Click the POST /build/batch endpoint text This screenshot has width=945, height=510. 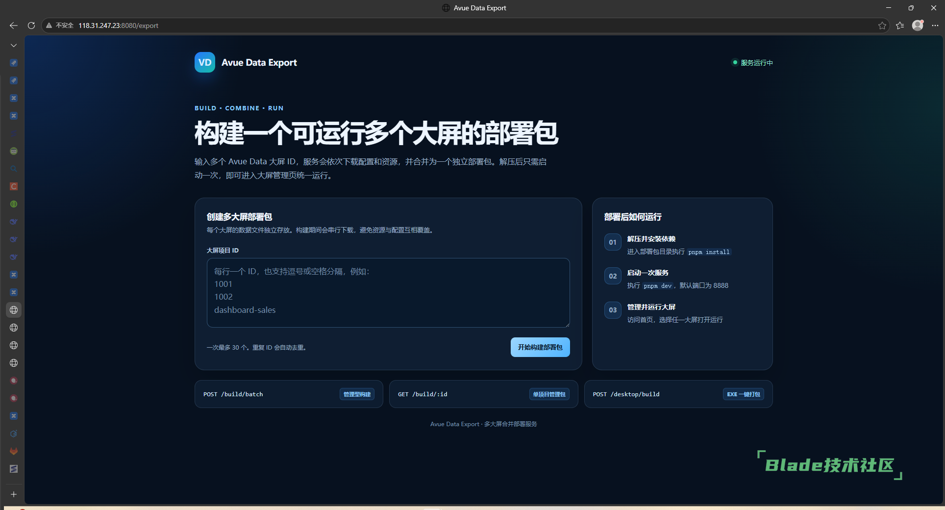pos(233,394)
